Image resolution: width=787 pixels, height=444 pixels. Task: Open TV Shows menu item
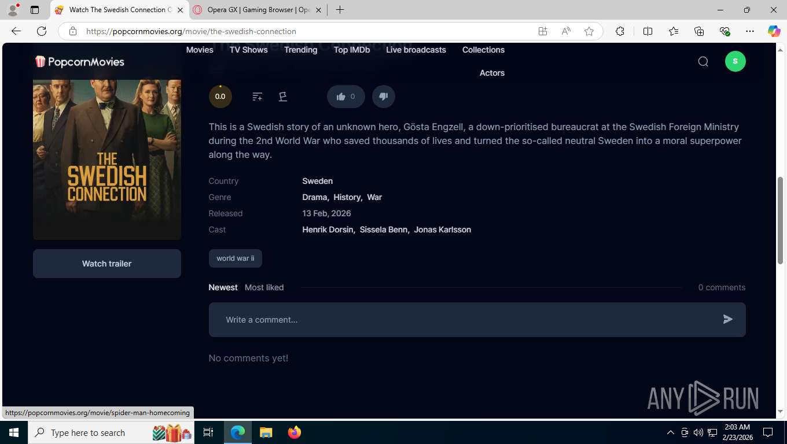pyautogui.click(x=249, y=50)
